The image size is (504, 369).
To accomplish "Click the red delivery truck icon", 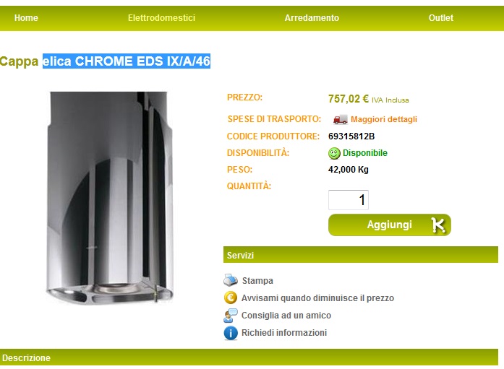I will (340, 119).
